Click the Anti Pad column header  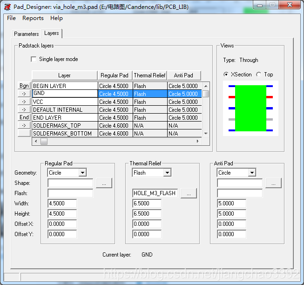[183, 75]
